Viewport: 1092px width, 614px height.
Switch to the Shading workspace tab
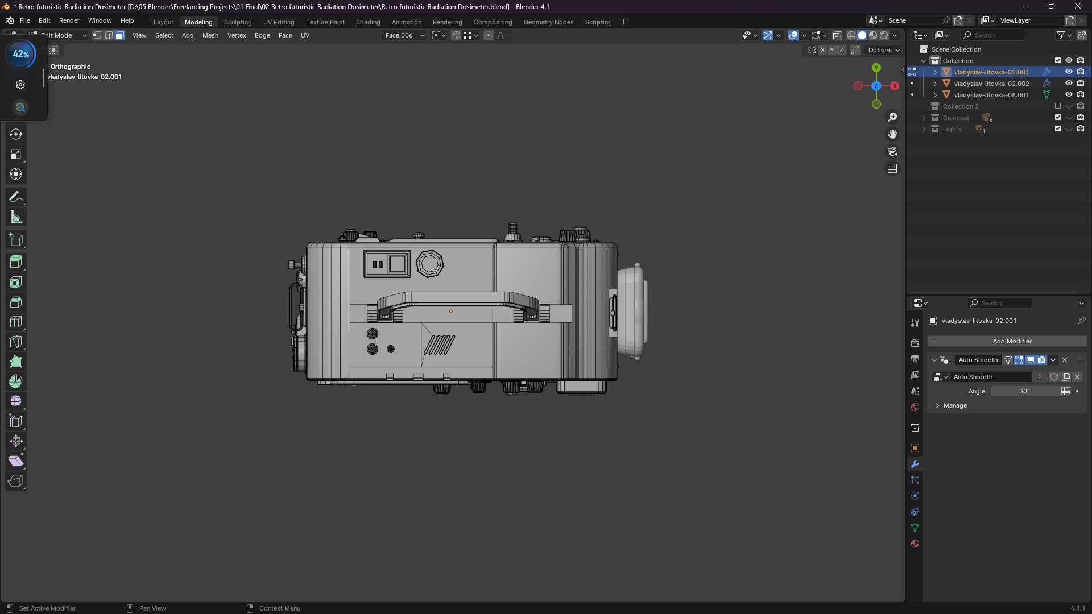pos(368,22)
